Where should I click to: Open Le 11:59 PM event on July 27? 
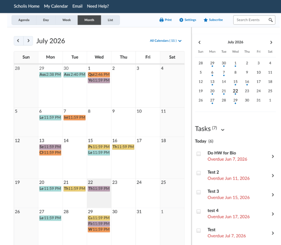[x=50, y=218]
